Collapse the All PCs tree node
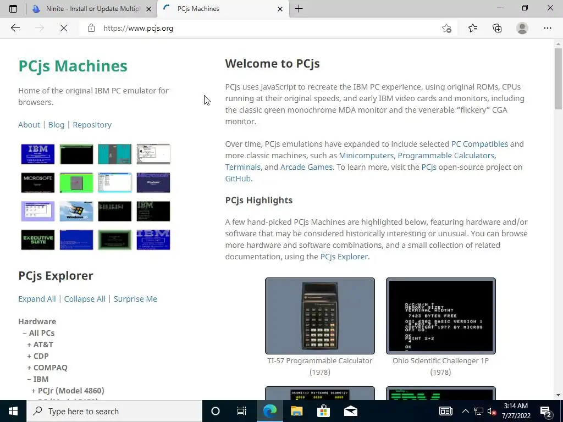Viewport: 563px width, 422px height. coord(38,333)
